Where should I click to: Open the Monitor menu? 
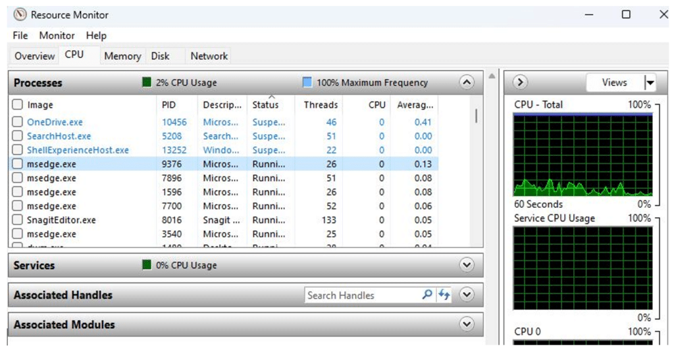[57, 36]
